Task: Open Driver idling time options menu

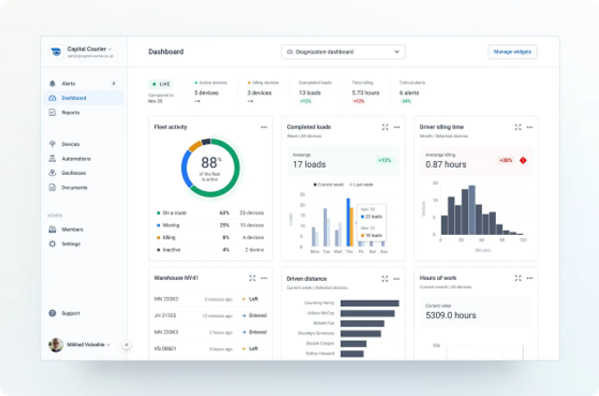Action: 530,127
